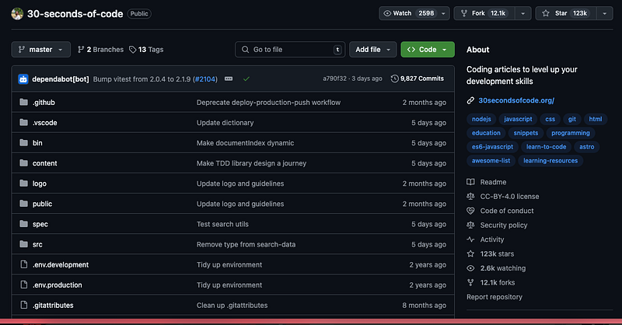The height and width of the screenshot is (325, 622).
Task: Click the Activity pulse icon
Action: 470,239
